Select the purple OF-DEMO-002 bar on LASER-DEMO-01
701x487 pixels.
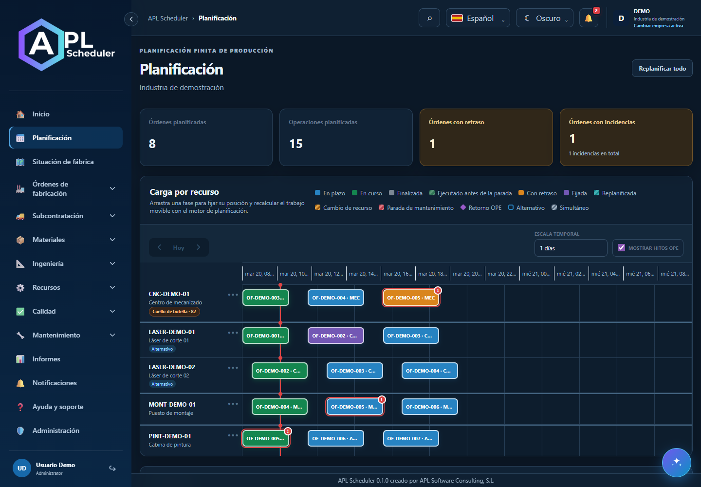coord(336,336)
